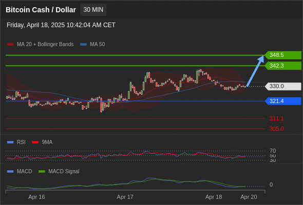Click the 30 MIN timeframe badge

(x=93, y=10)
